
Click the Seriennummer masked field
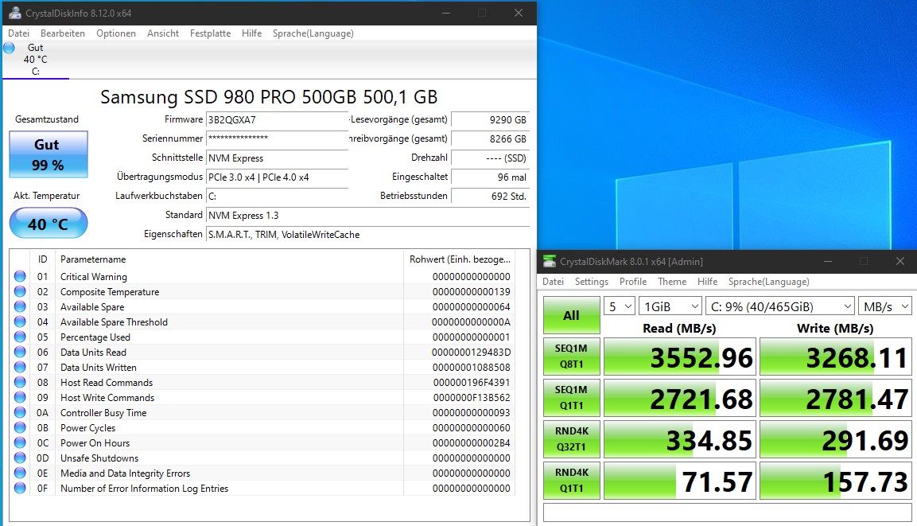tap(278, 138)
